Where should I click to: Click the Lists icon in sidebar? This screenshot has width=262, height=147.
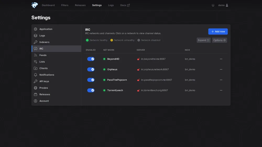click(x=35, y=62)
